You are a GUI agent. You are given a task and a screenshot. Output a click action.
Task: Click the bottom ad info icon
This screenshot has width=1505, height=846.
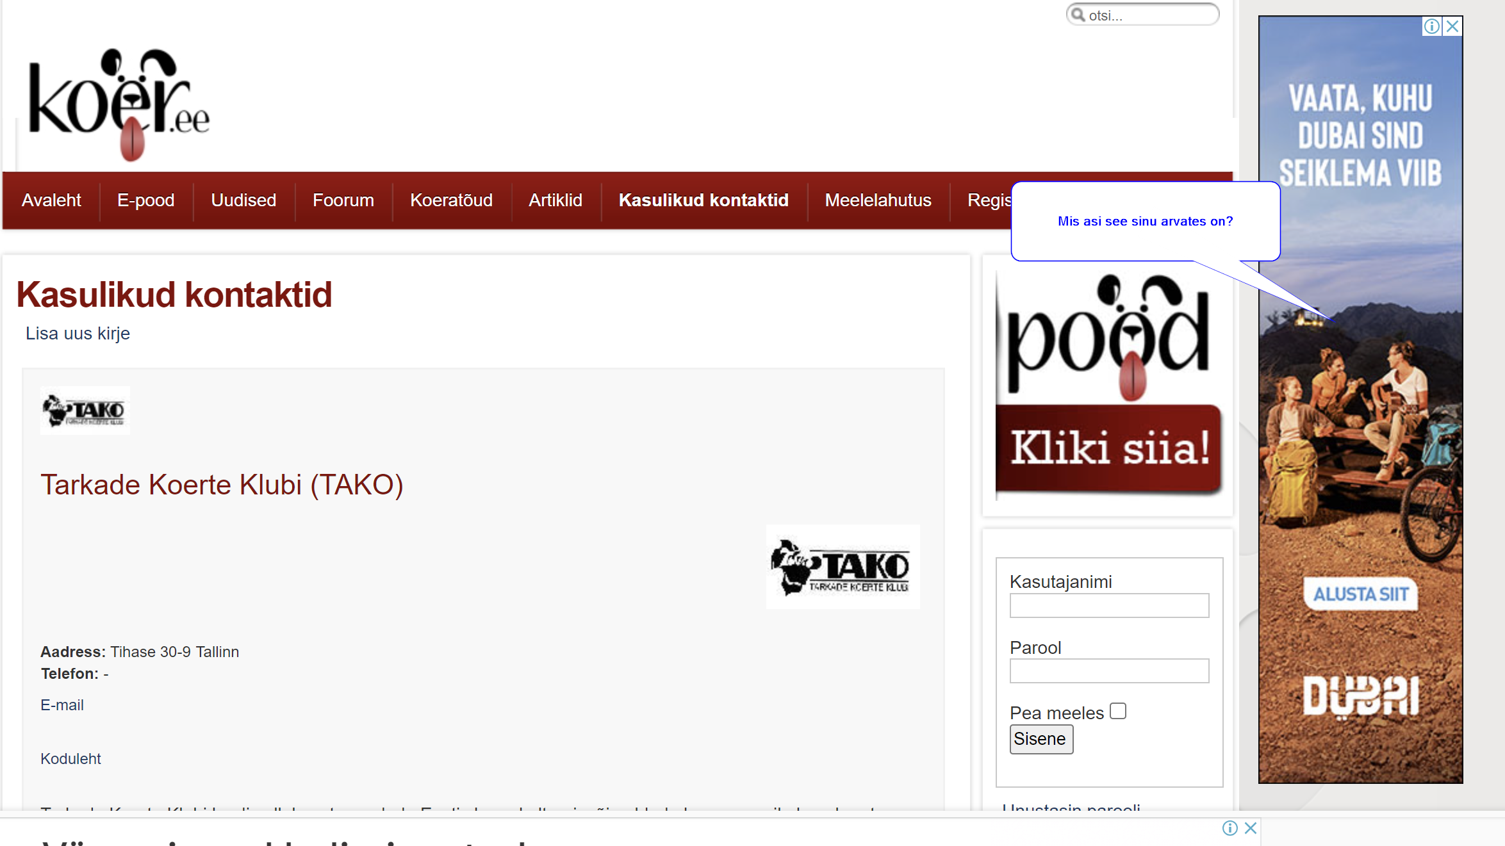tap(1229, 828)
